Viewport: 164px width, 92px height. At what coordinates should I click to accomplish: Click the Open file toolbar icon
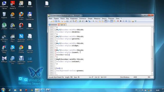tap(53, 21)
